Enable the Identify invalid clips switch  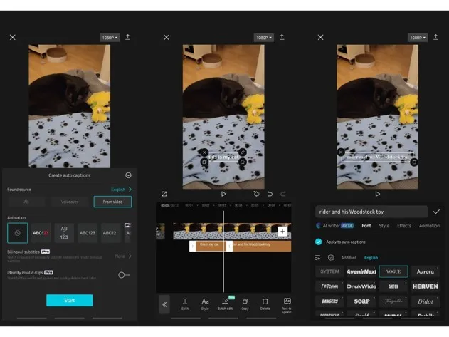[x=124, y=275]
